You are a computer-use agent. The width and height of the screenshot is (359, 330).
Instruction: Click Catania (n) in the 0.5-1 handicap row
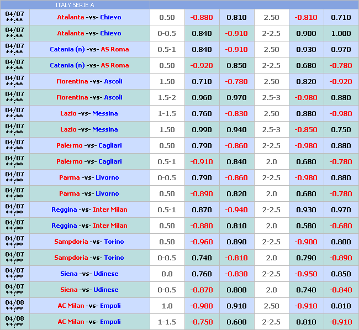tap(67, 50)
